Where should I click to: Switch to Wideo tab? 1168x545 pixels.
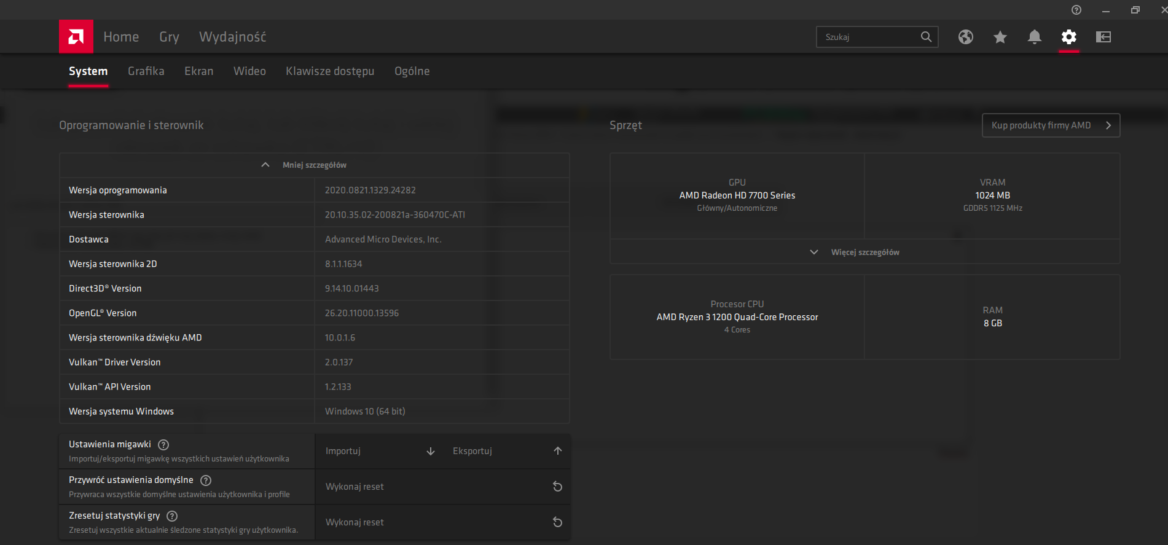tap(249, 71)
